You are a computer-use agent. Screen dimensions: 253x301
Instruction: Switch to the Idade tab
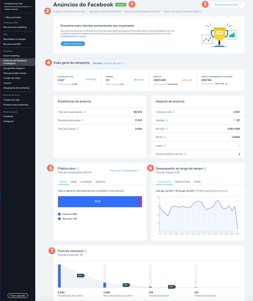[74, 181]
